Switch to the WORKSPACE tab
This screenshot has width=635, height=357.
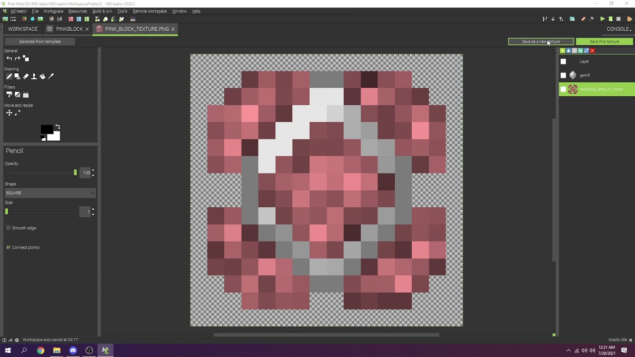coord(23,29)
